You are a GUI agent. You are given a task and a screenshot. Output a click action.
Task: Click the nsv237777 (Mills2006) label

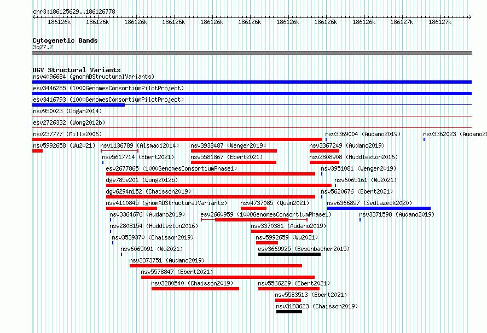point(67,134)
